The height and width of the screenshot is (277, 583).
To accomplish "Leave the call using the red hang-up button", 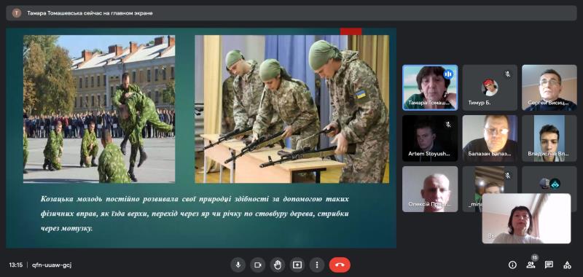I will click(340, 265).
